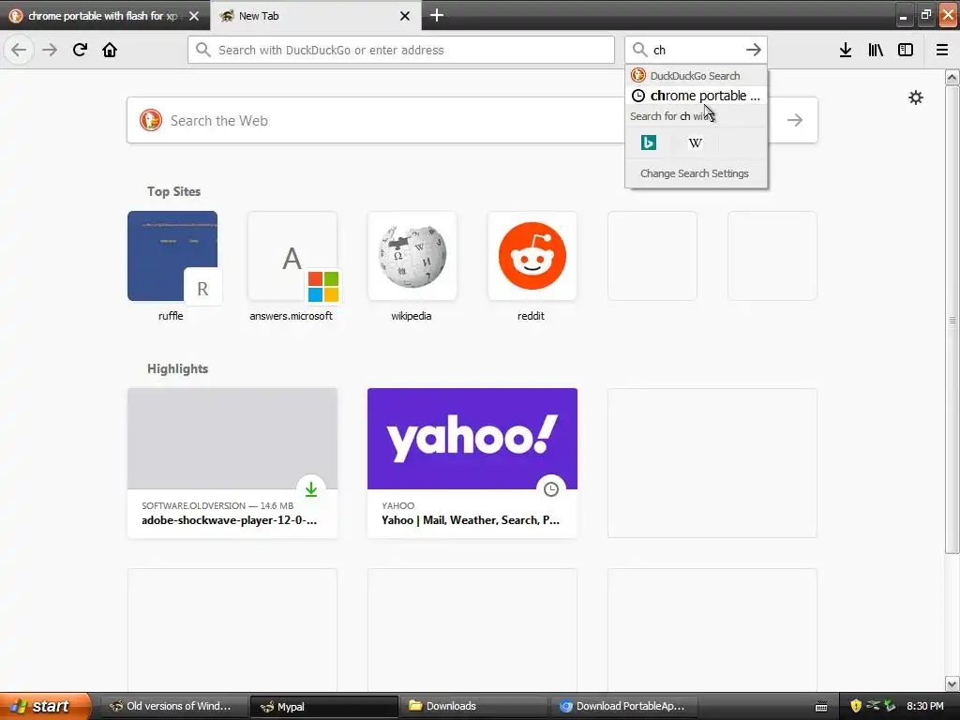Open new tab page settings gear

pos(916,97)
